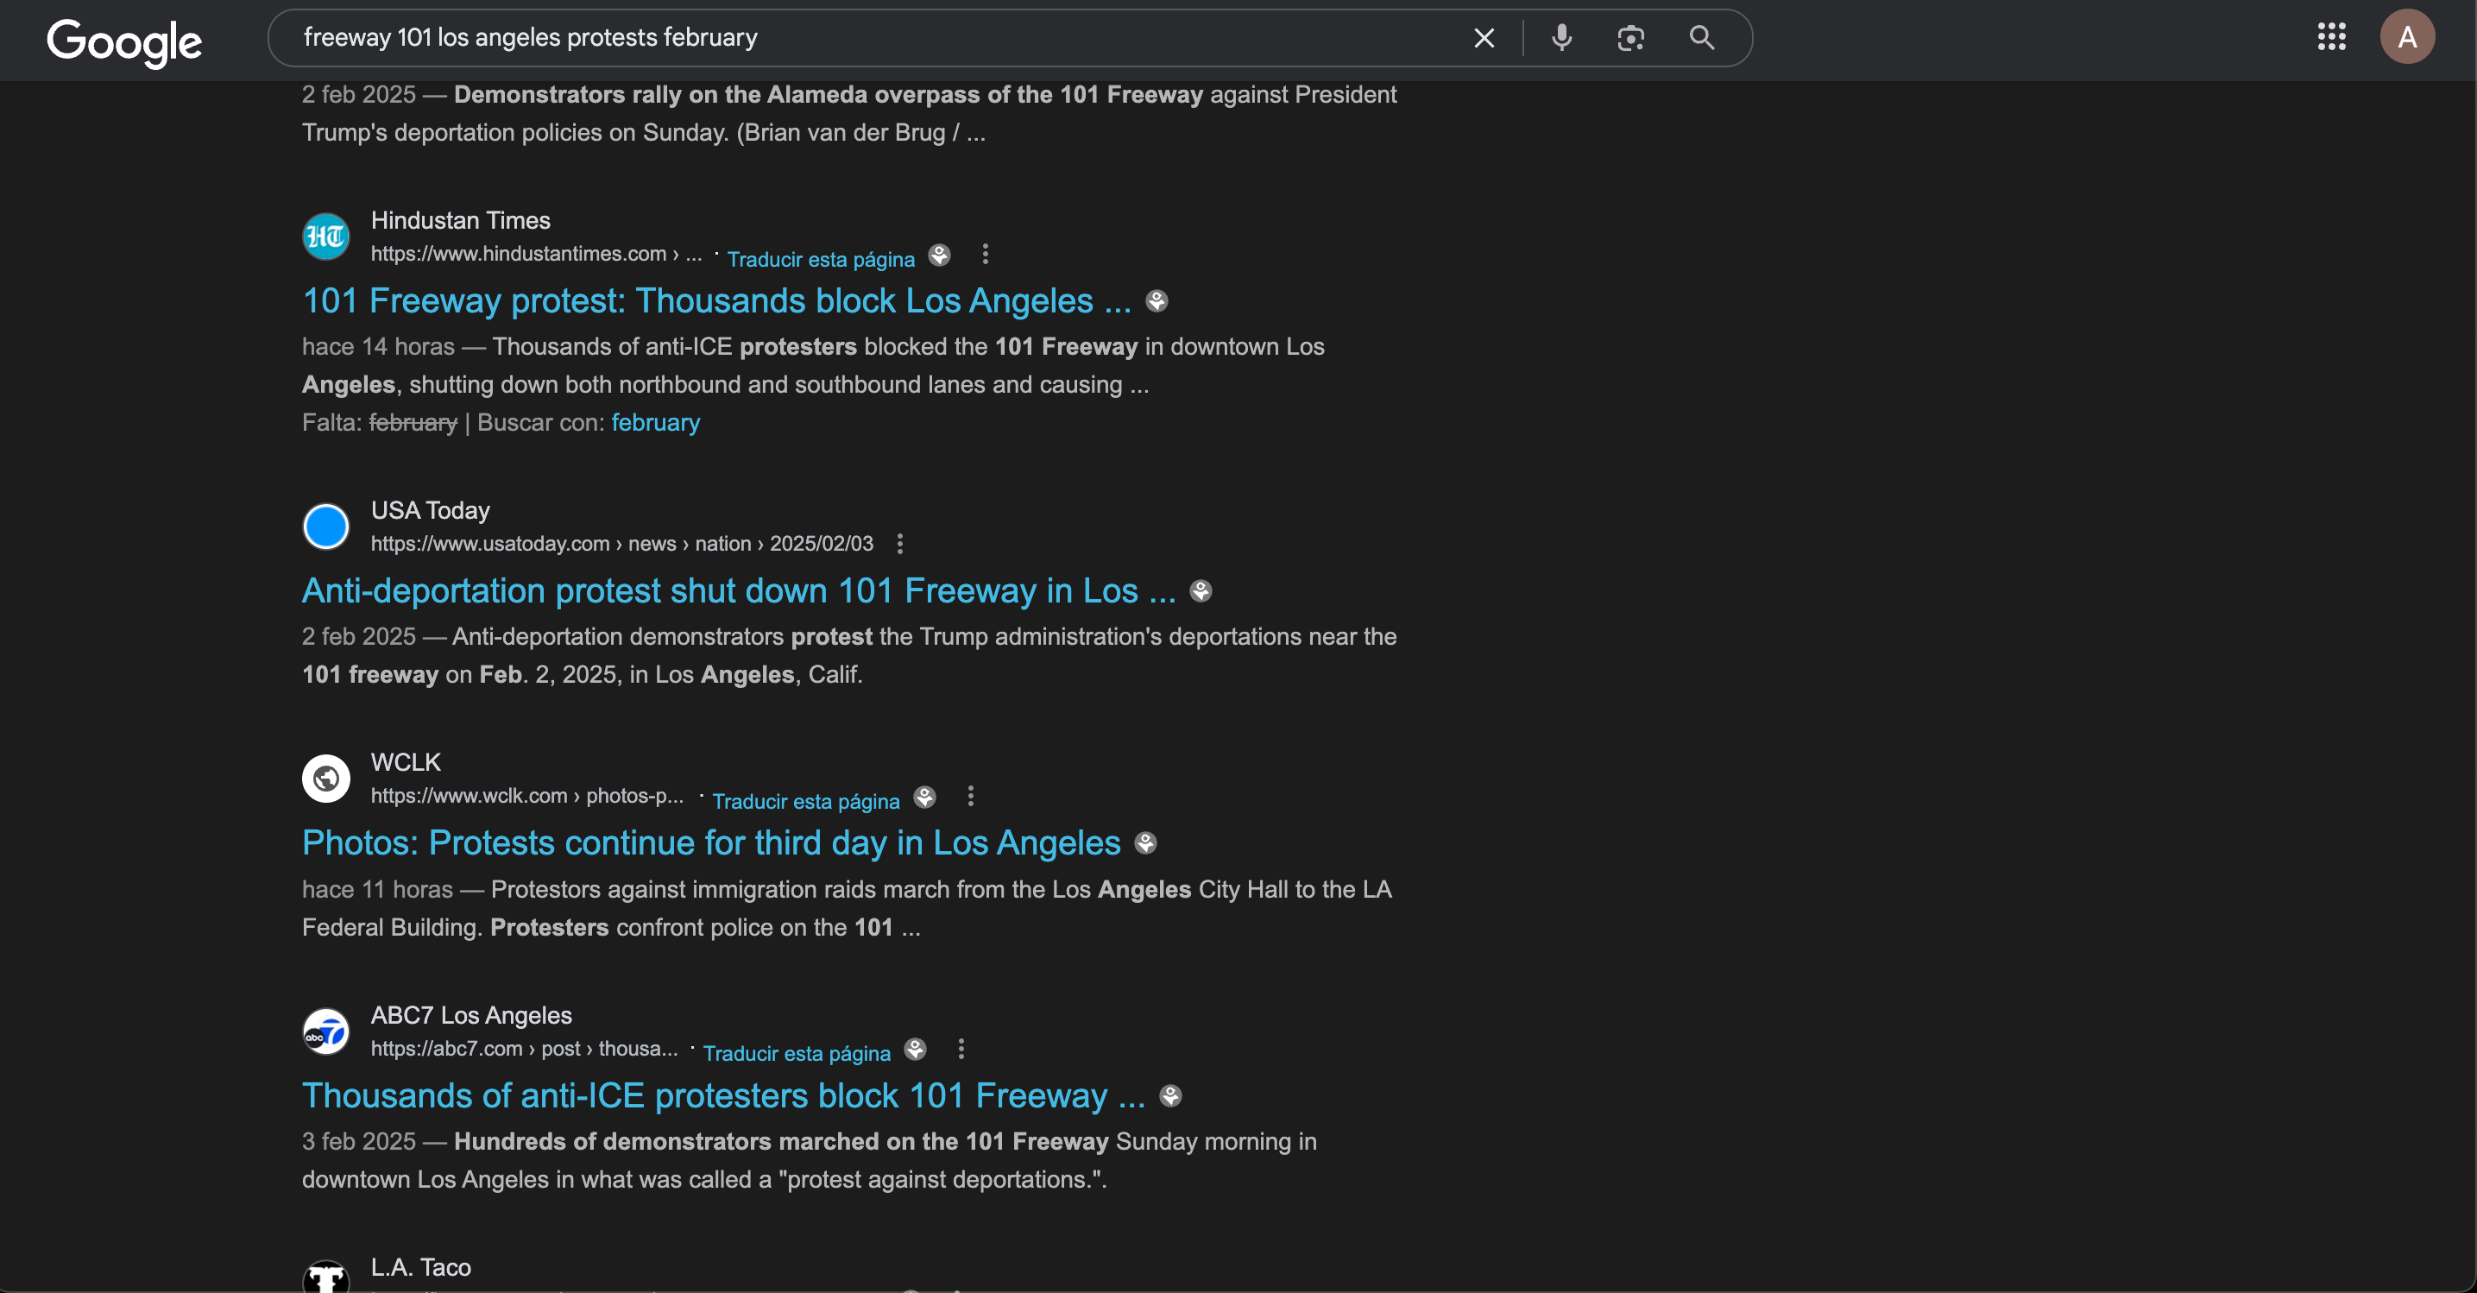
Task: Click the Google logo
Action: pyautogui.click(x=124, y=41)
